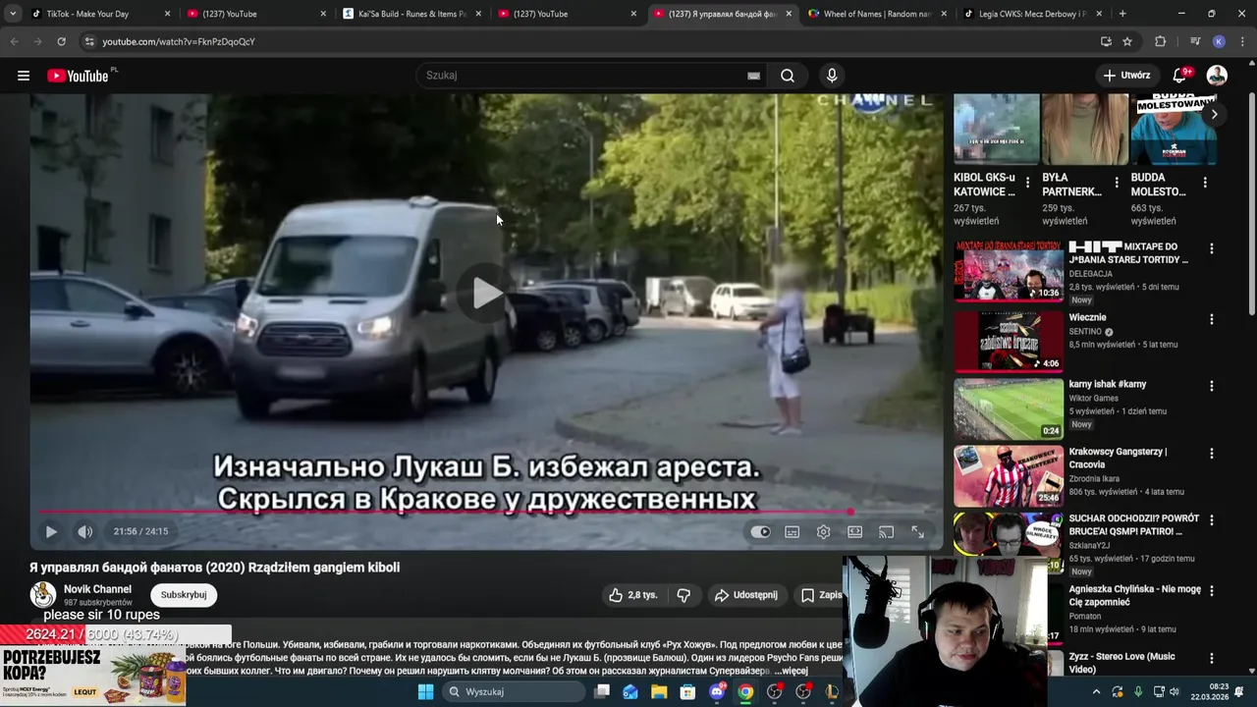
Task: Open more options for the MIXTAPE video
Action: 1211,249
